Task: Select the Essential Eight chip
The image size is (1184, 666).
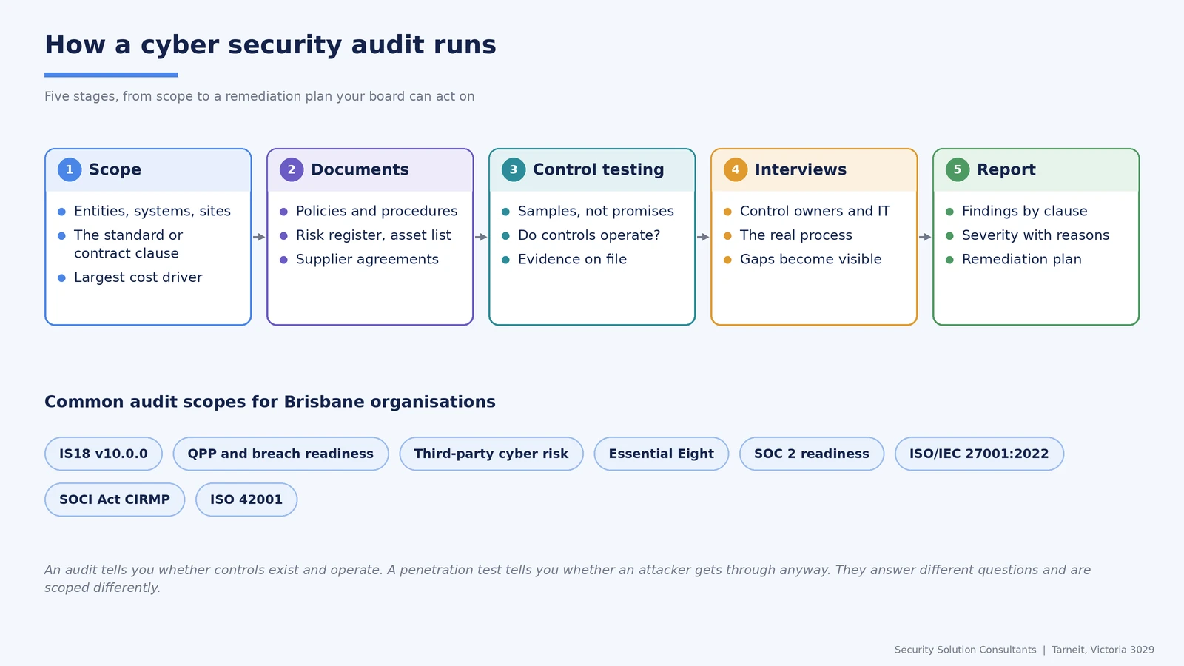Action: pyautogui.click(x=662, y=454)
